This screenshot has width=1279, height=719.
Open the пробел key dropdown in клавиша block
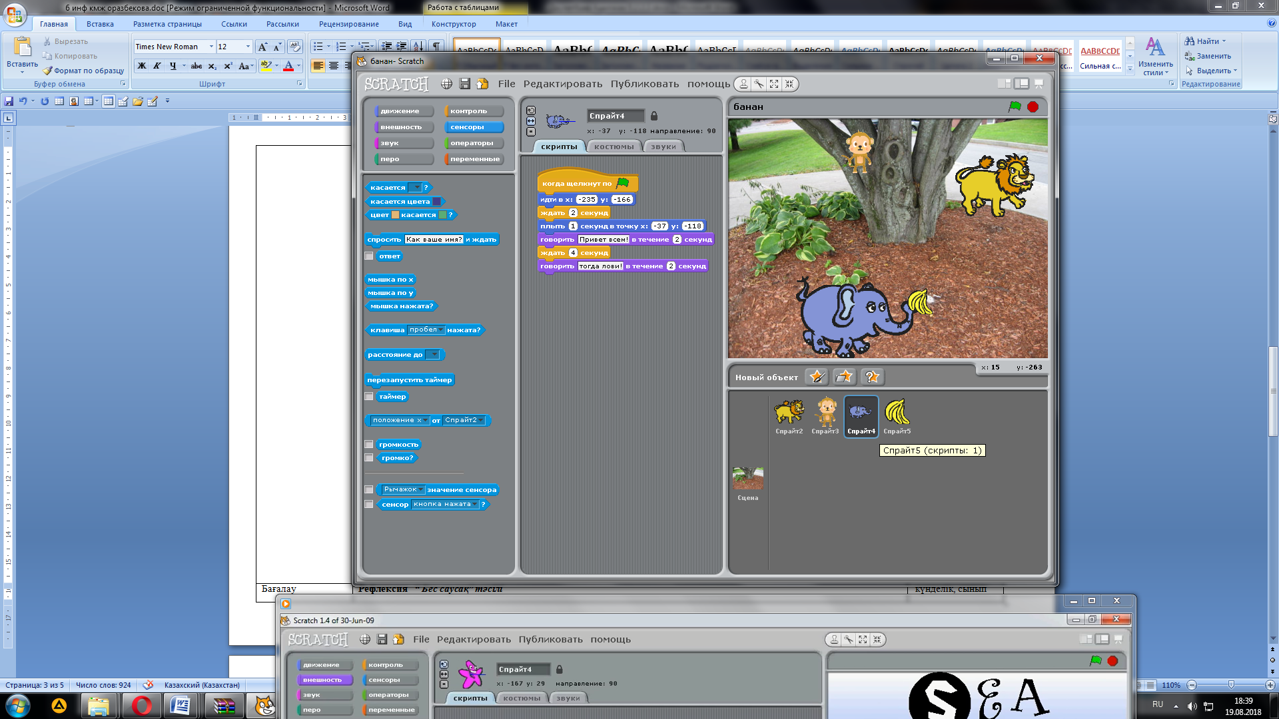[426, 330]
